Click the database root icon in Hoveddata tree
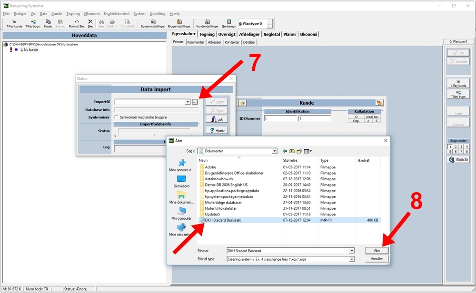 coord(5,44)
